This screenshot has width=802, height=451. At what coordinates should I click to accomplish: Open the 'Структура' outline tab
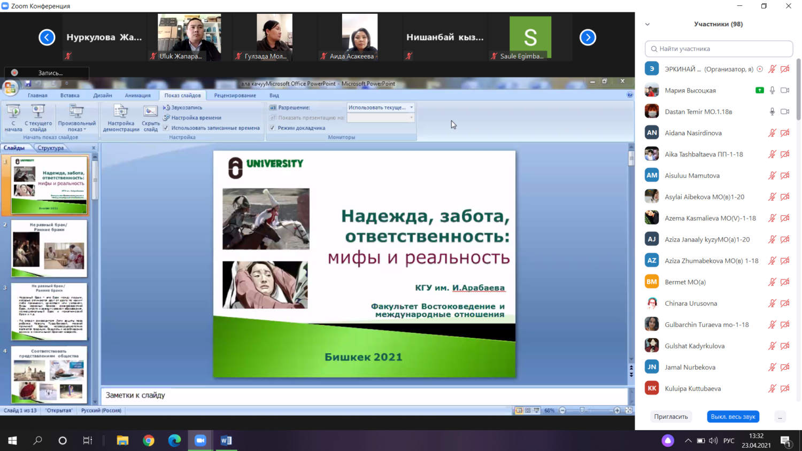point(51,148)
